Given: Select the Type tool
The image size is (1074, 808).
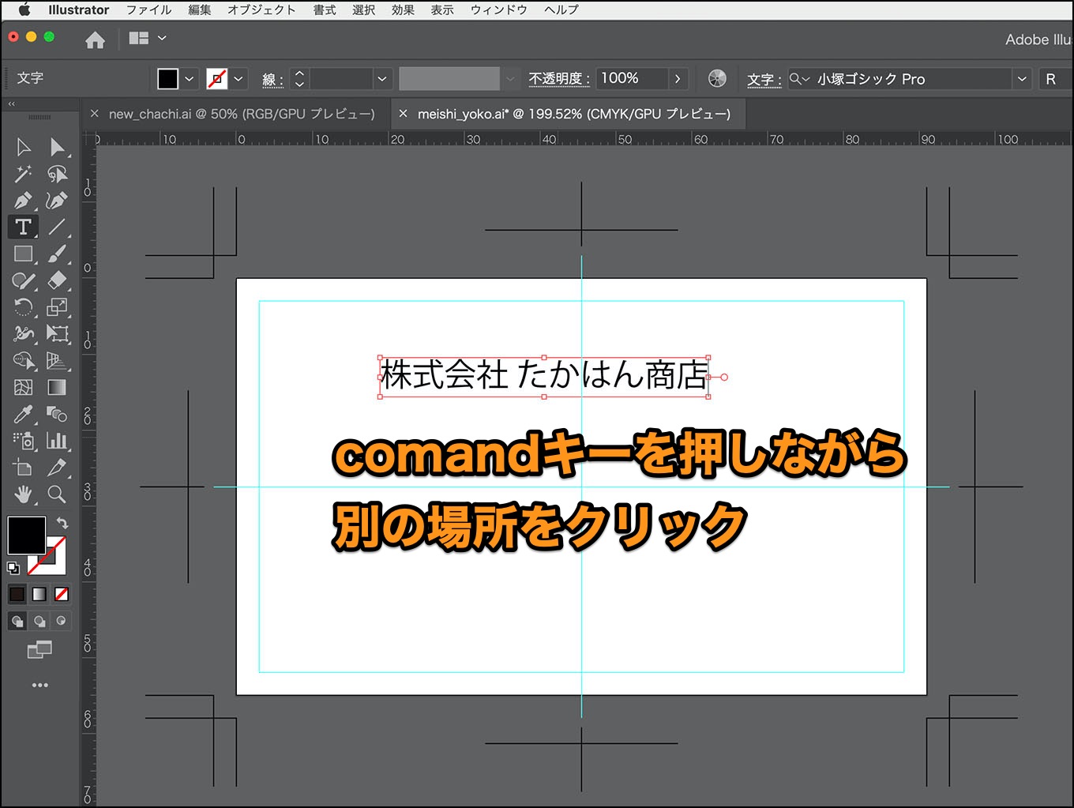Looking at the screenshot, I should click(x=24, y=227).
